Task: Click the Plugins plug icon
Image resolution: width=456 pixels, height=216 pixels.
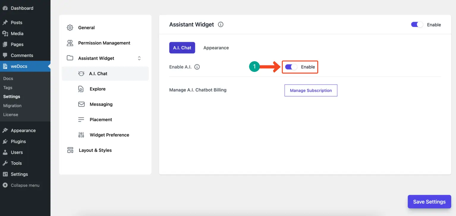Action: [5, 141]
